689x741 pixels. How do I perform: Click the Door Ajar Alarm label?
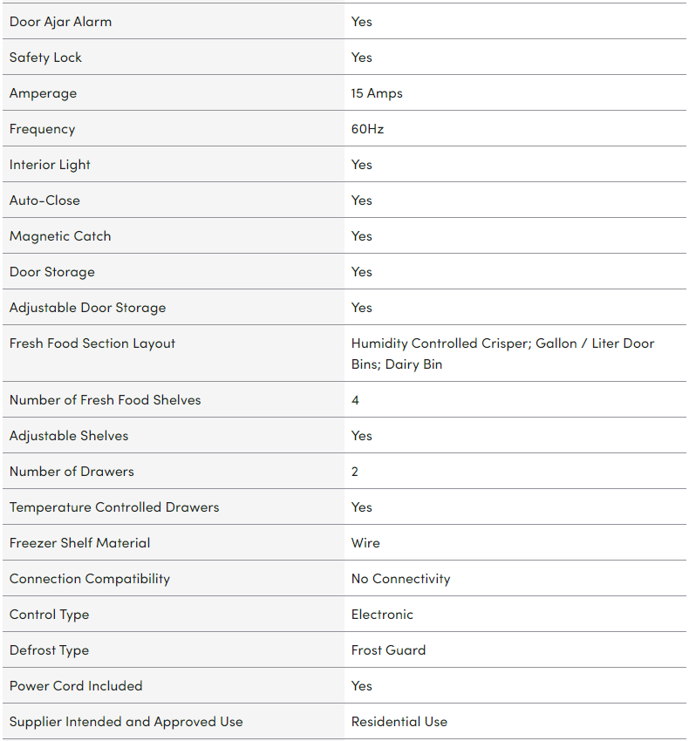(60, 22)
